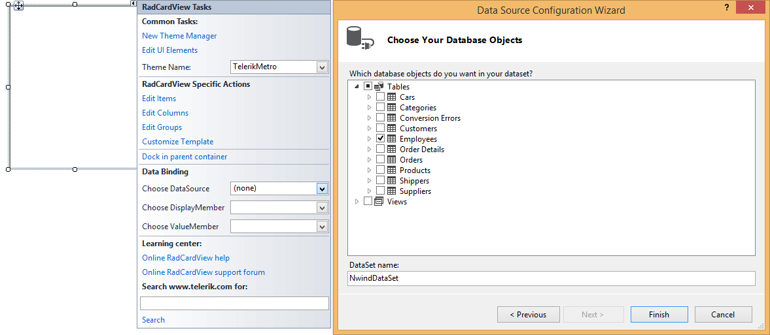Open Online RadCardView support forum link
This screenshot has width=770, height=335.
pos(203,272)
